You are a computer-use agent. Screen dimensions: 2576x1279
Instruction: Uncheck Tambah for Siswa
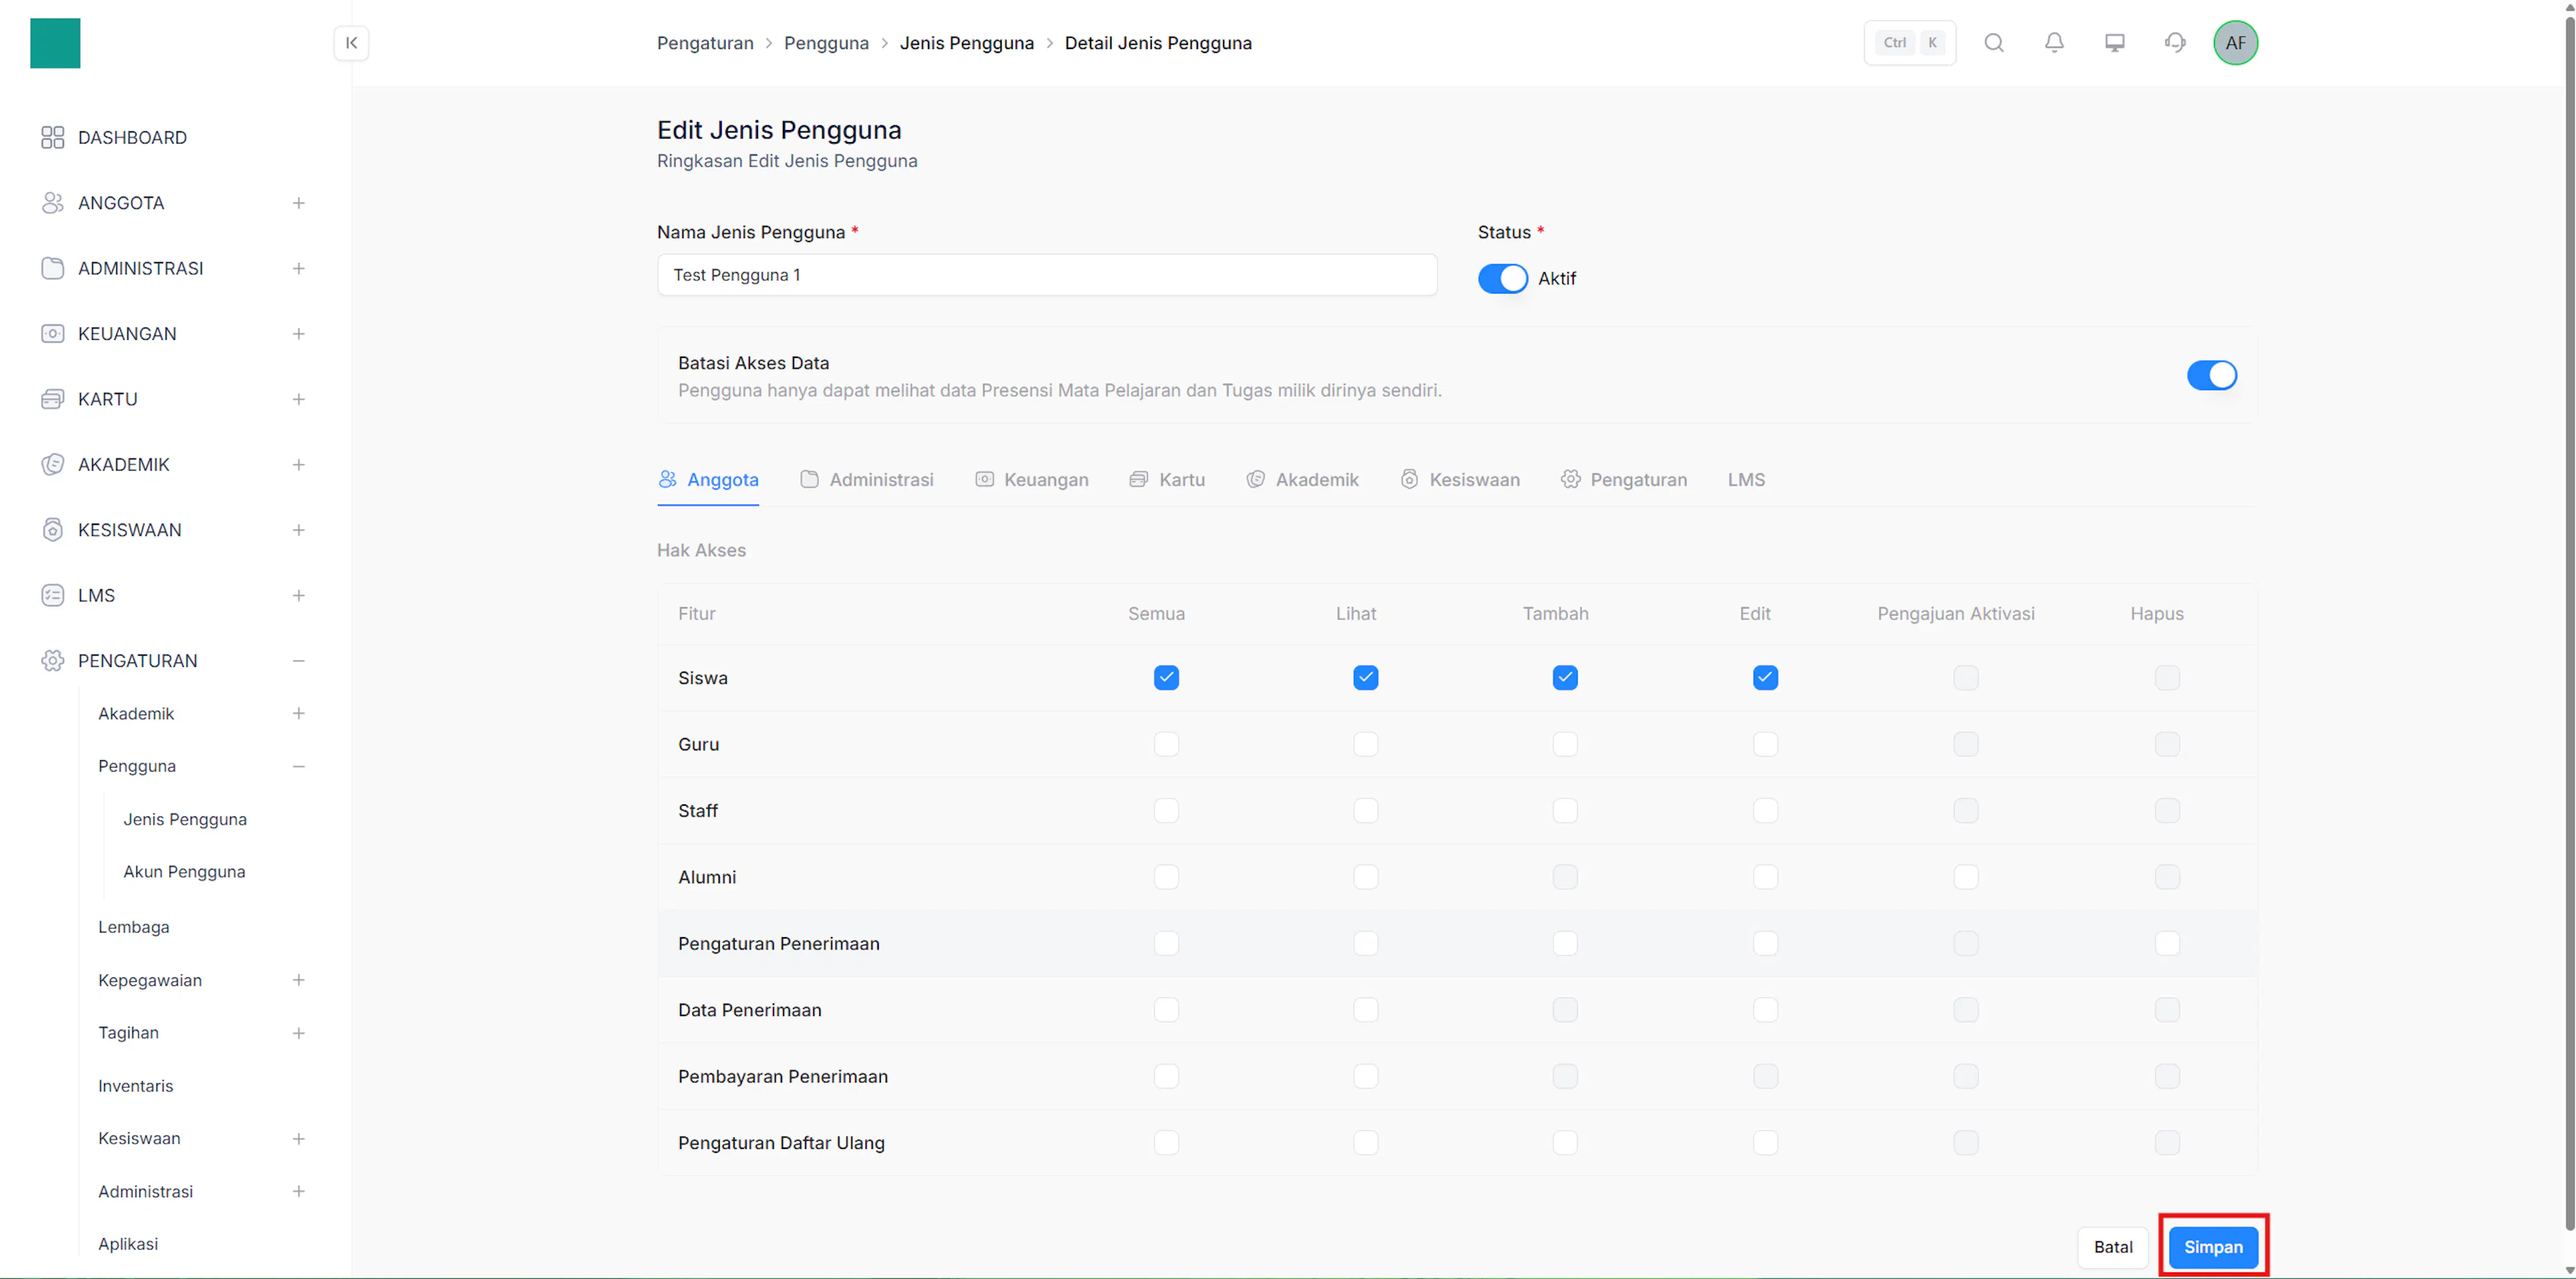tap(1565, 678)
